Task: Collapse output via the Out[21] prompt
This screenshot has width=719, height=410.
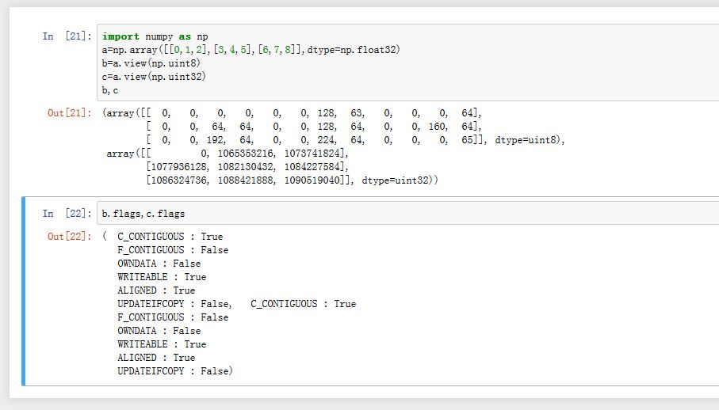Action: click(68, 113)
